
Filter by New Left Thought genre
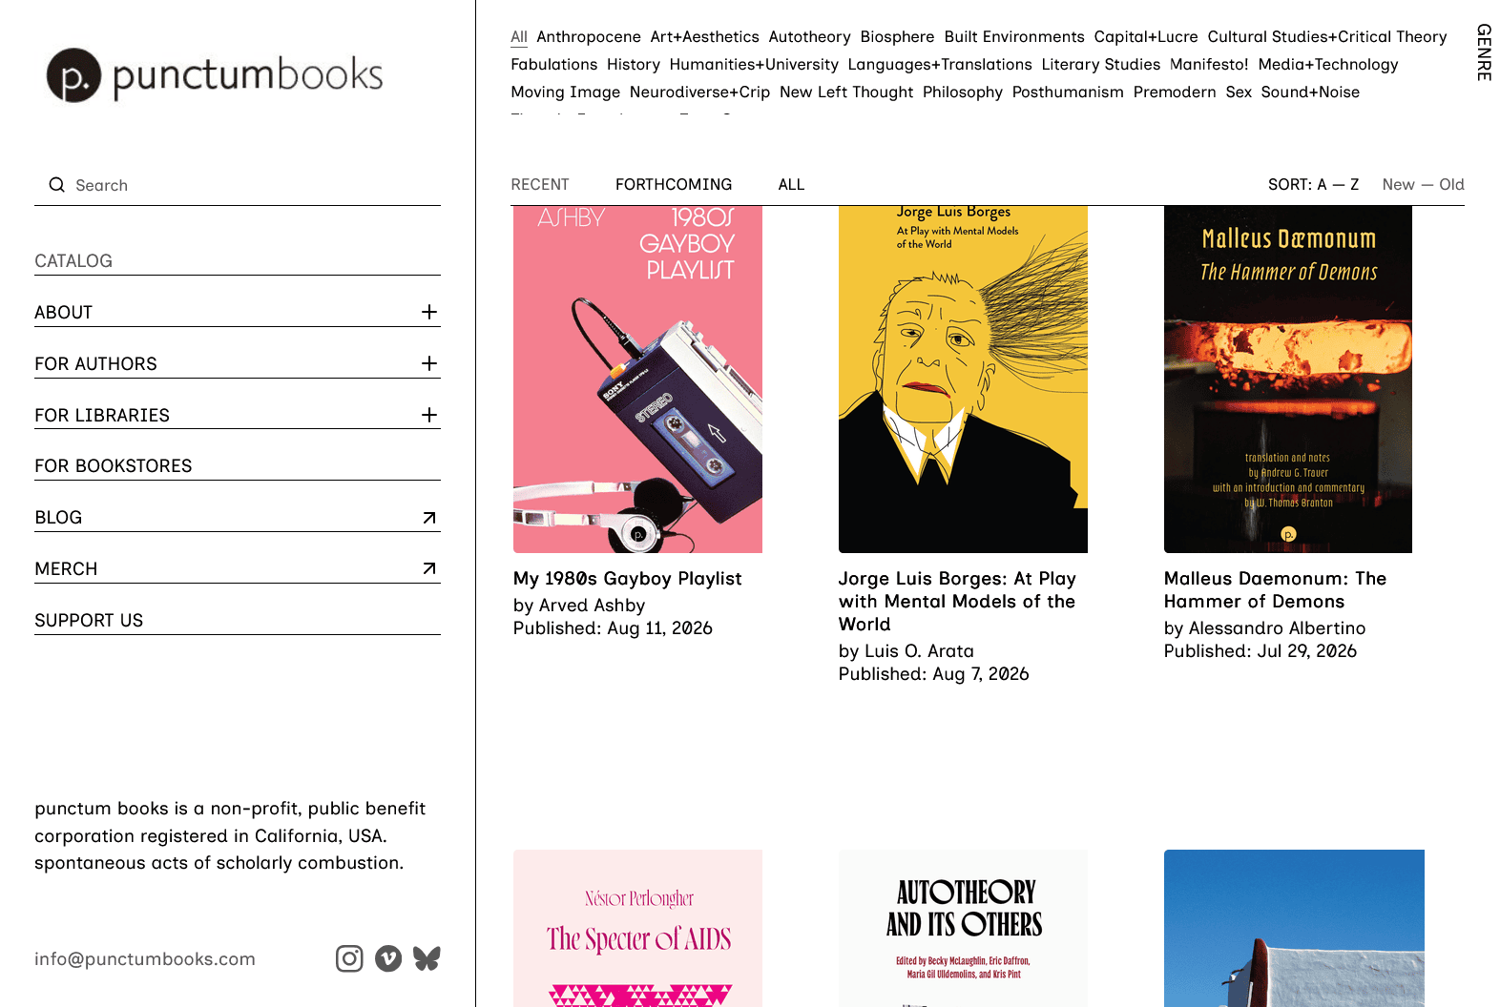[x=846, y=92]
